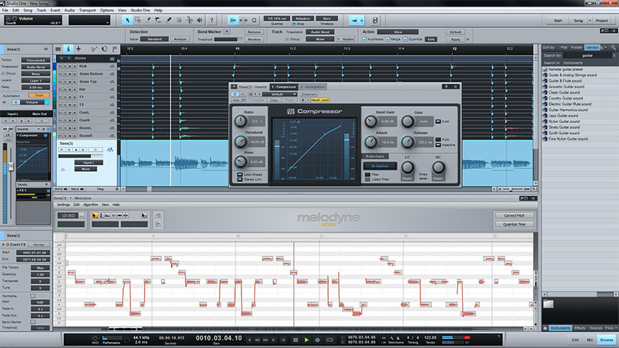
Task: Open the Guides dropdown arrow
Action: 338,39
